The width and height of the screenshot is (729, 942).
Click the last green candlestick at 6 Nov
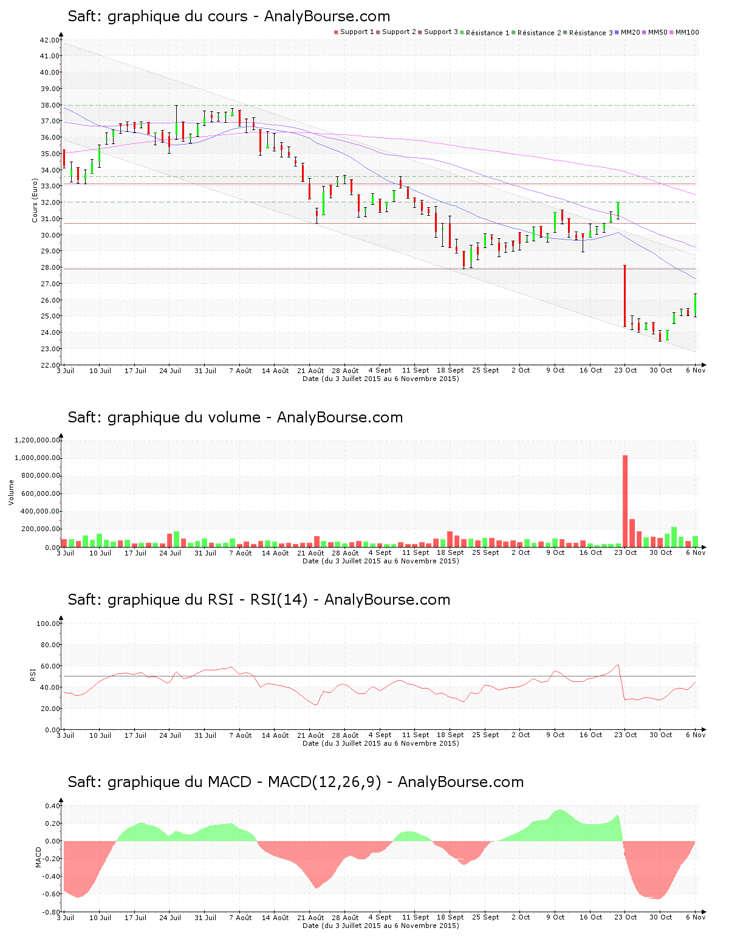click(695, 304)
